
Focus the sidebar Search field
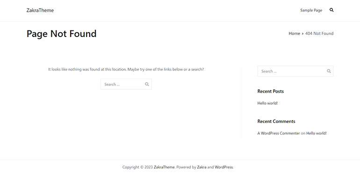pyautogui.click(x=292, y=71)
